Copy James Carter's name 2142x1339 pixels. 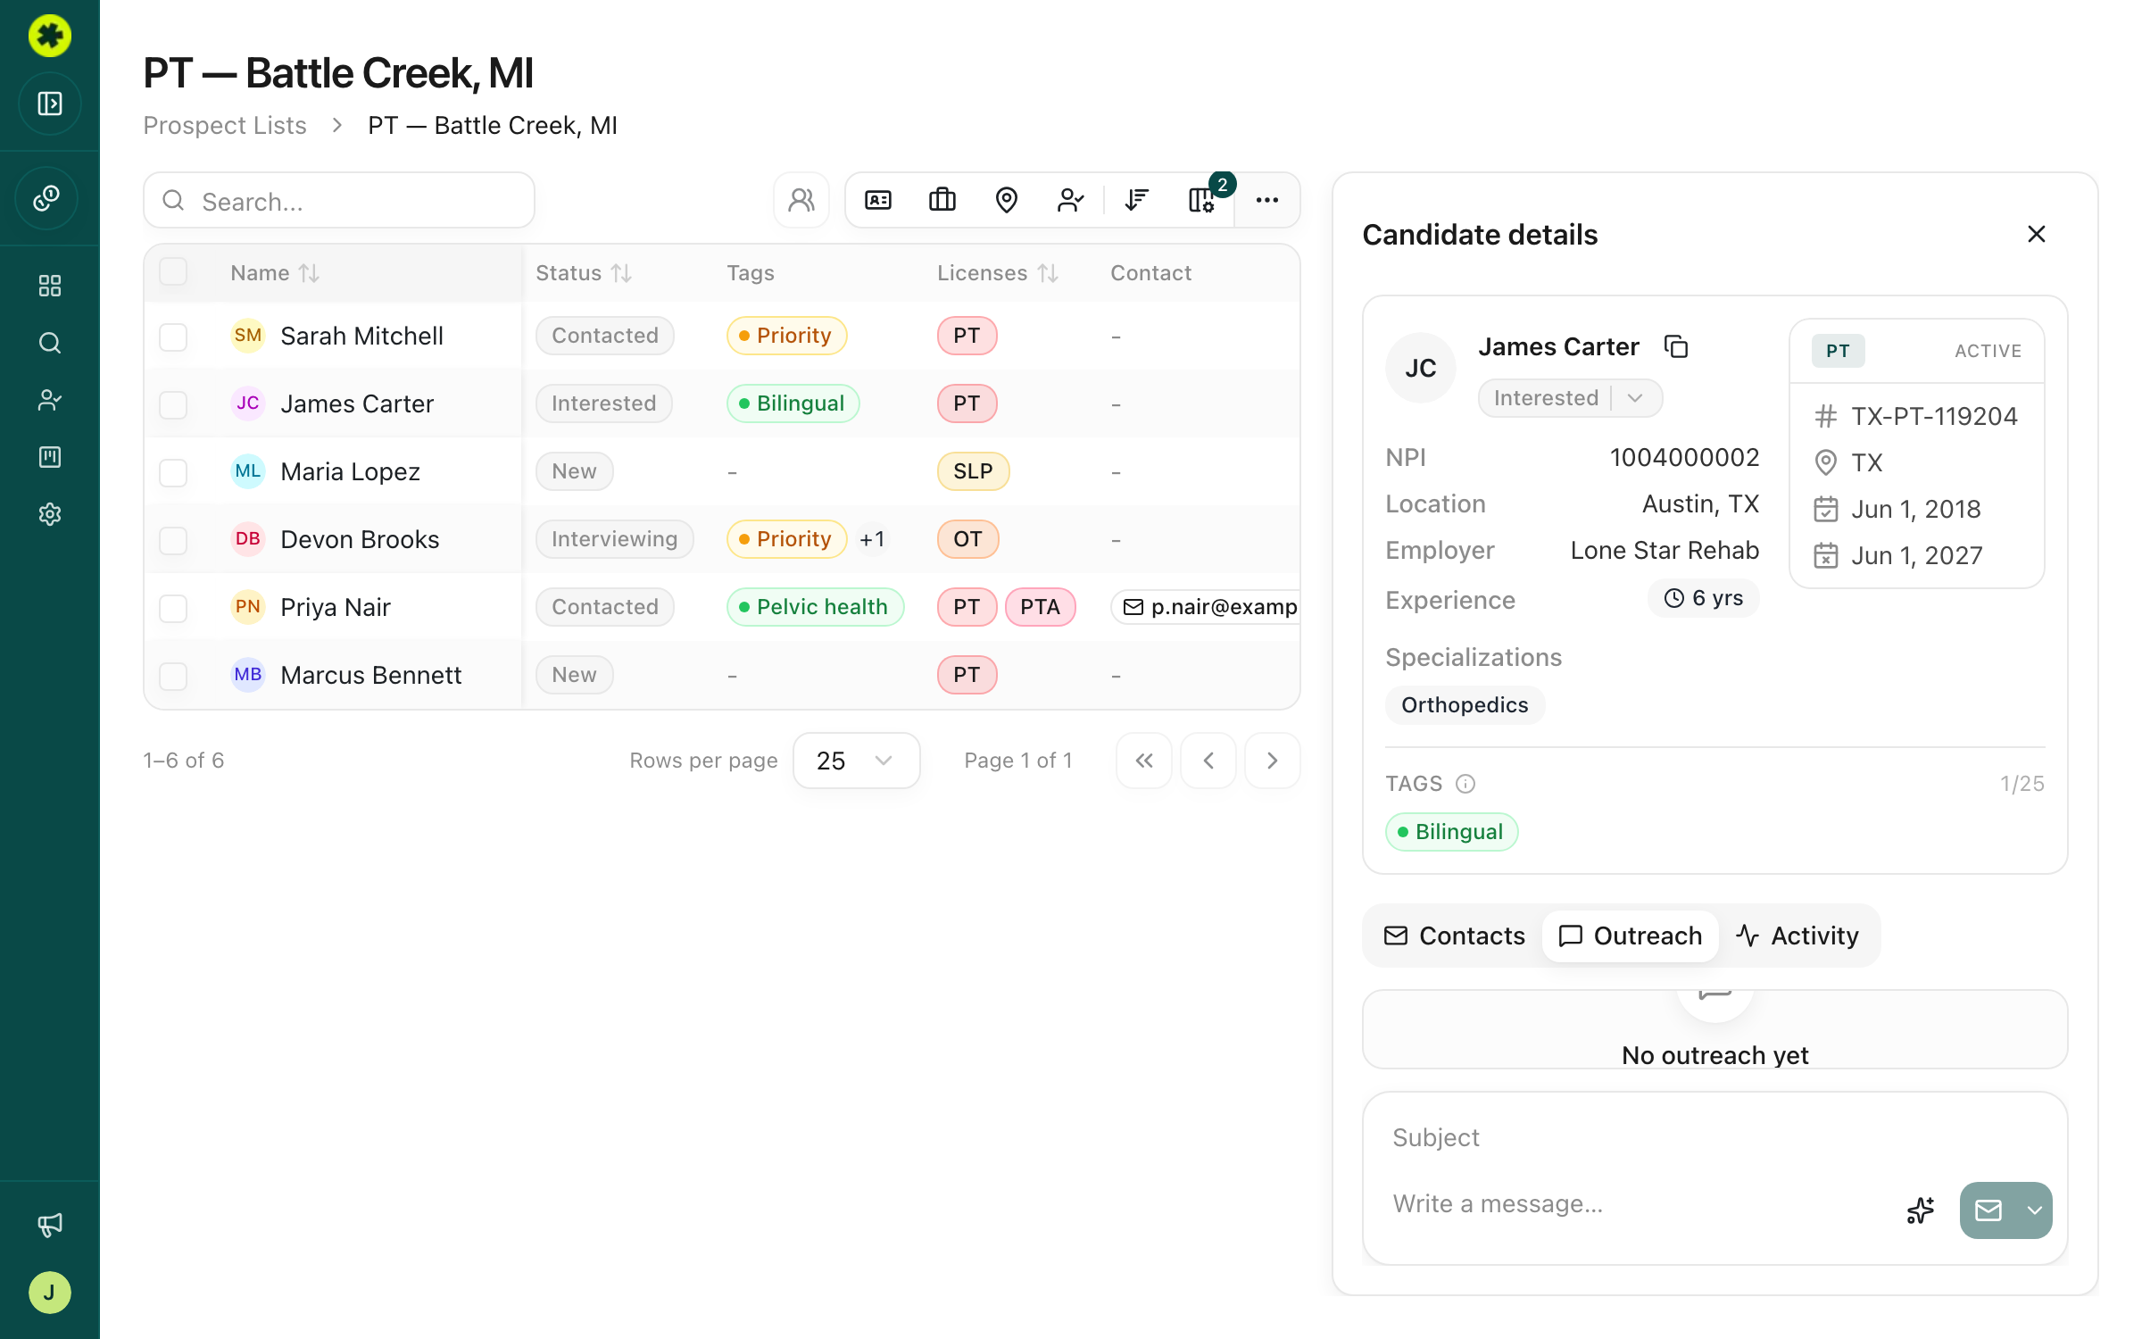[x=1677, y=346]
